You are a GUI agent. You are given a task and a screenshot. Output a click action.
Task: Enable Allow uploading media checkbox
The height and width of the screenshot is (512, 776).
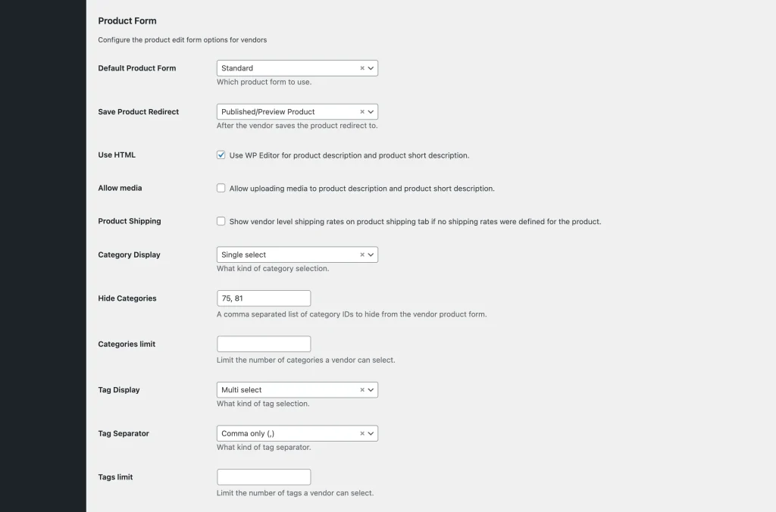pyautogui.click(x=221, y=188)
